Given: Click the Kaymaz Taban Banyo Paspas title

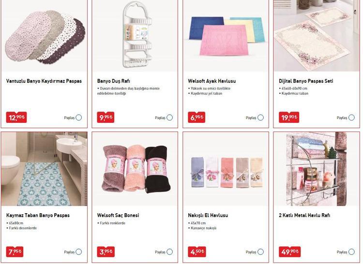Looking at the screenshot, I should (x=38, y=215).
